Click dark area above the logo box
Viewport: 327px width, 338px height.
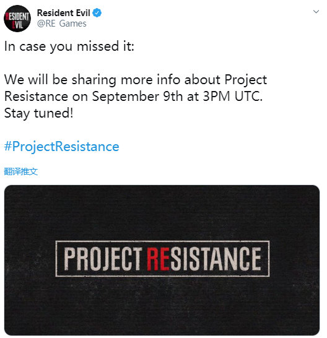coord(162,212)
